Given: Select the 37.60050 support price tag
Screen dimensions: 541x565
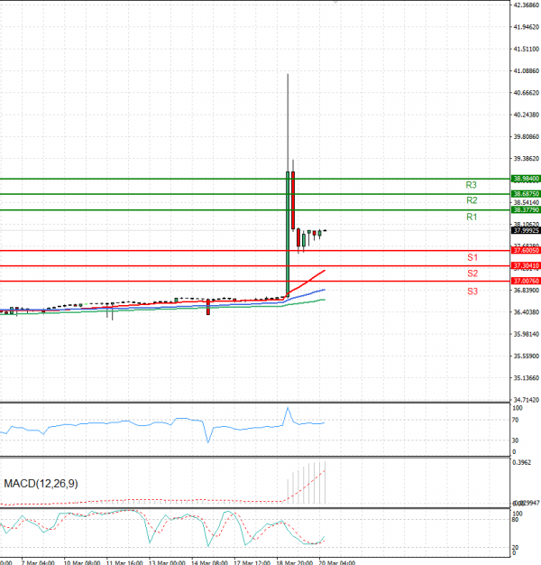Looking at the screenshot, I should pyautogui.click(x=526, y=250).
